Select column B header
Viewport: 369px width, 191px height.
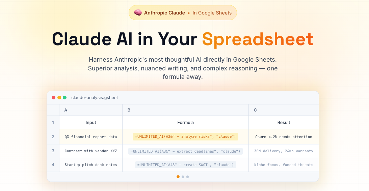[185, 110]
